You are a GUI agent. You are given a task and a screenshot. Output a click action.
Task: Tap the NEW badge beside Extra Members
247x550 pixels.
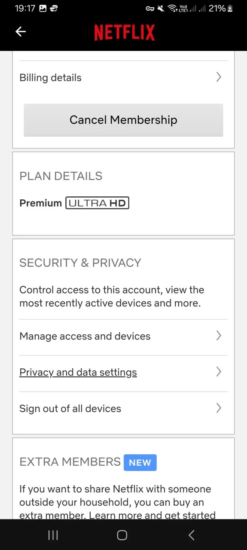[140, 462]
